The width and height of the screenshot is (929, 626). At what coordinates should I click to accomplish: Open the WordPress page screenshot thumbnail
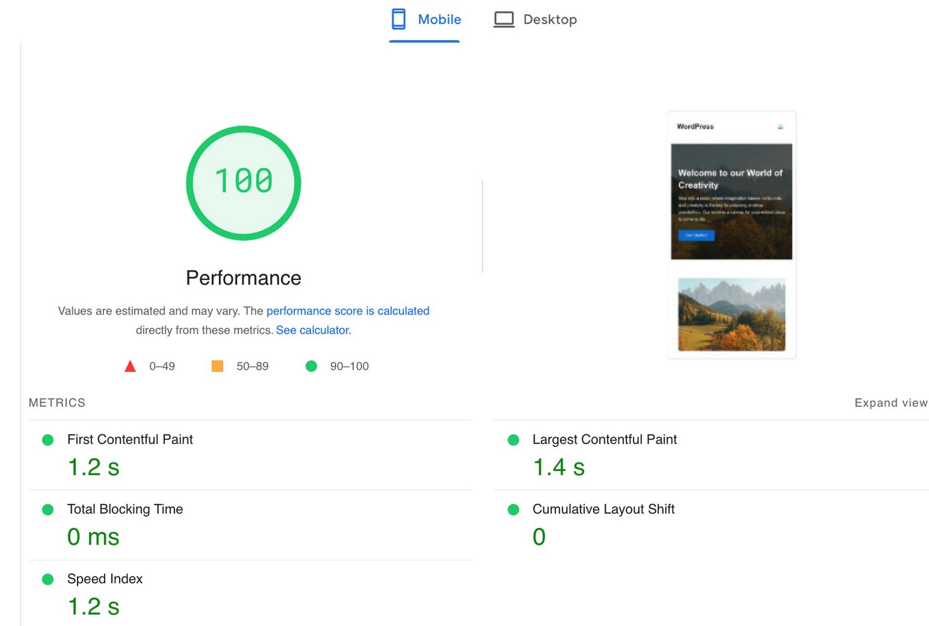tap(731, 235)
